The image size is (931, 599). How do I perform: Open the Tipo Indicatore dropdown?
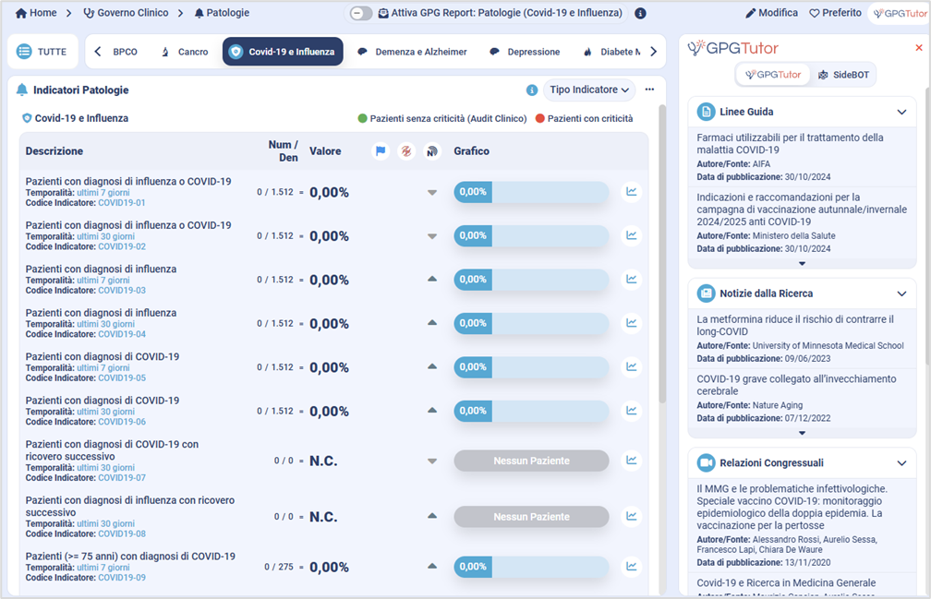[591, 90]
